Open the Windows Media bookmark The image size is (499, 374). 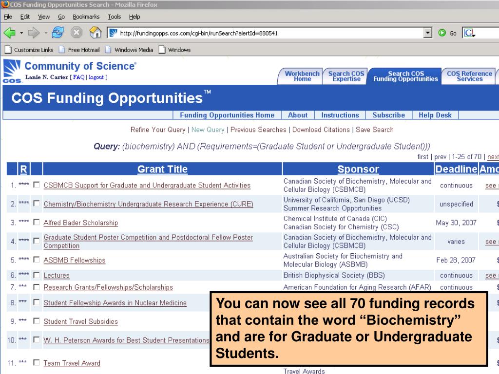129,50
